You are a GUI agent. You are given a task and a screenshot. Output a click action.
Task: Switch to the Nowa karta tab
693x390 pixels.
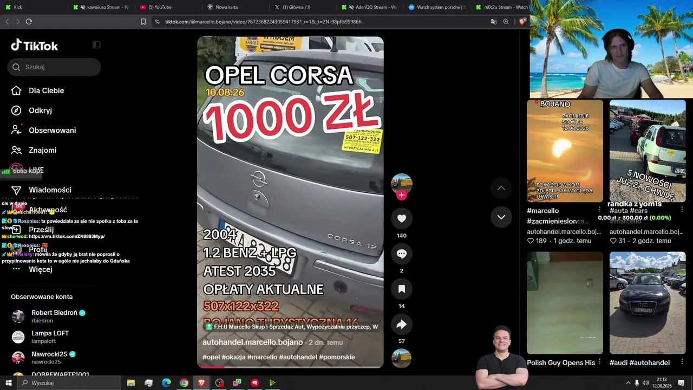coord(235,7)
